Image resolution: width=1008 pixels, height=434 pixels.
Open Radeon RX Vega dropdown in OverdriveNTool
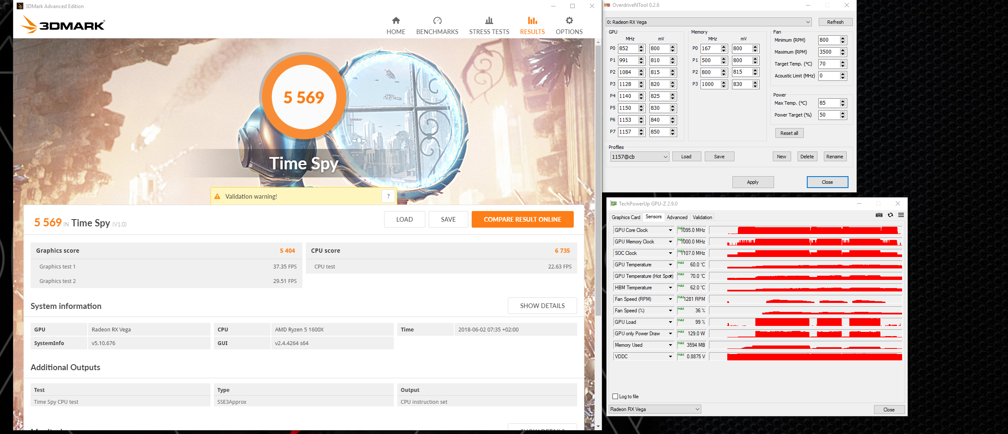pos(709,22)
